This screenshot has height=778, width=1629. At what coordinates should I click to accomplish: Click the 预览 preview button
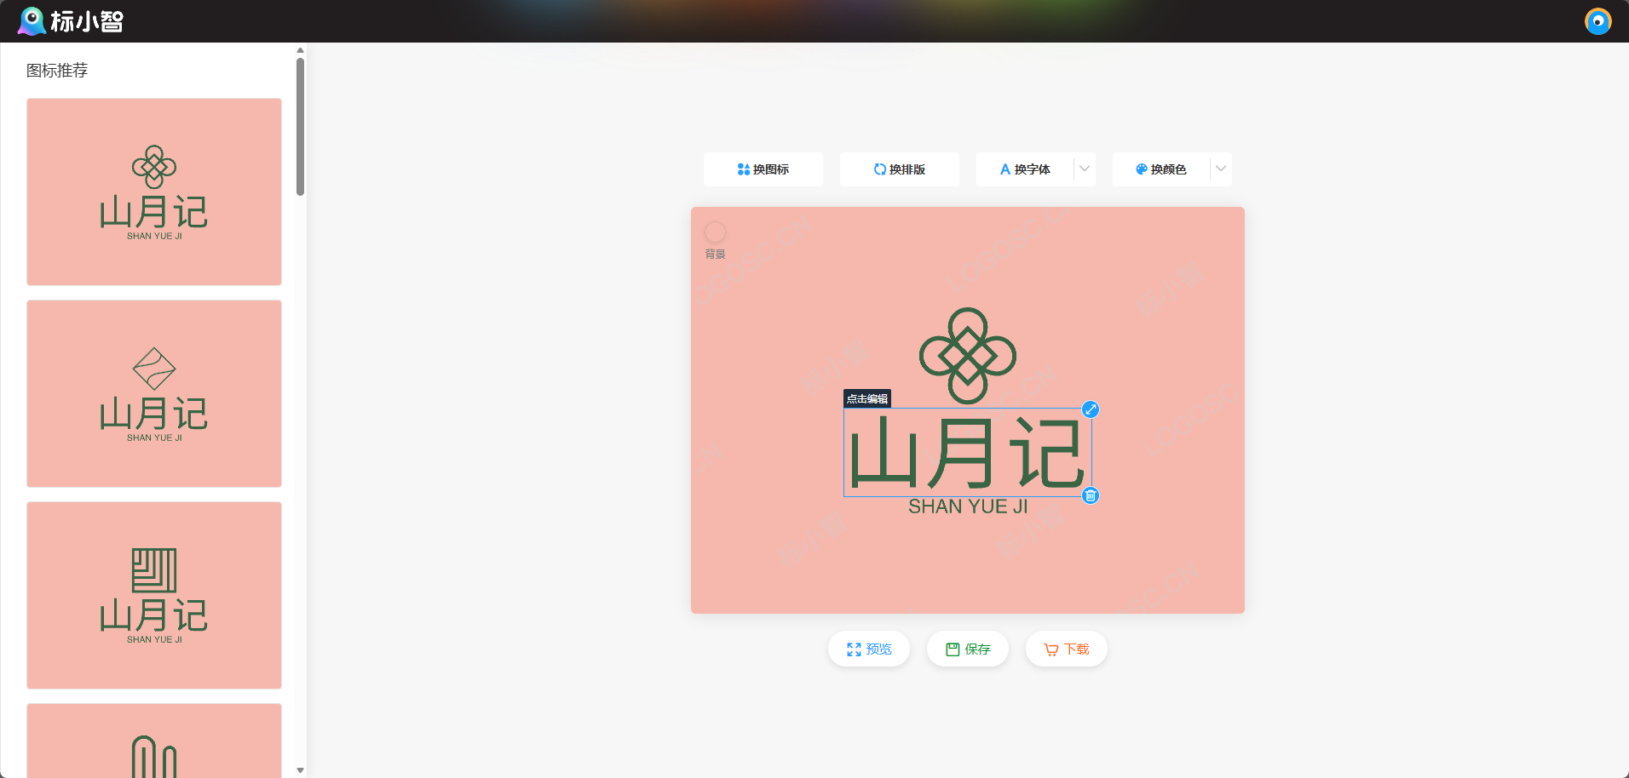[869, 649]
